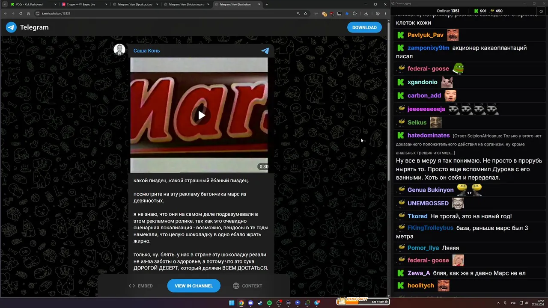The image size is (548, 308).
Task: Click the address bar URL field
Action: pyautogui.click(x=171, y=13)
